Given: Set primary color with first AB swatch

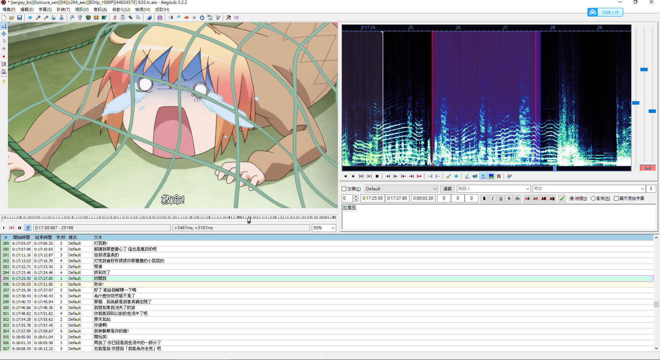Looking at the screenshot, I should [x=527, y=199].
